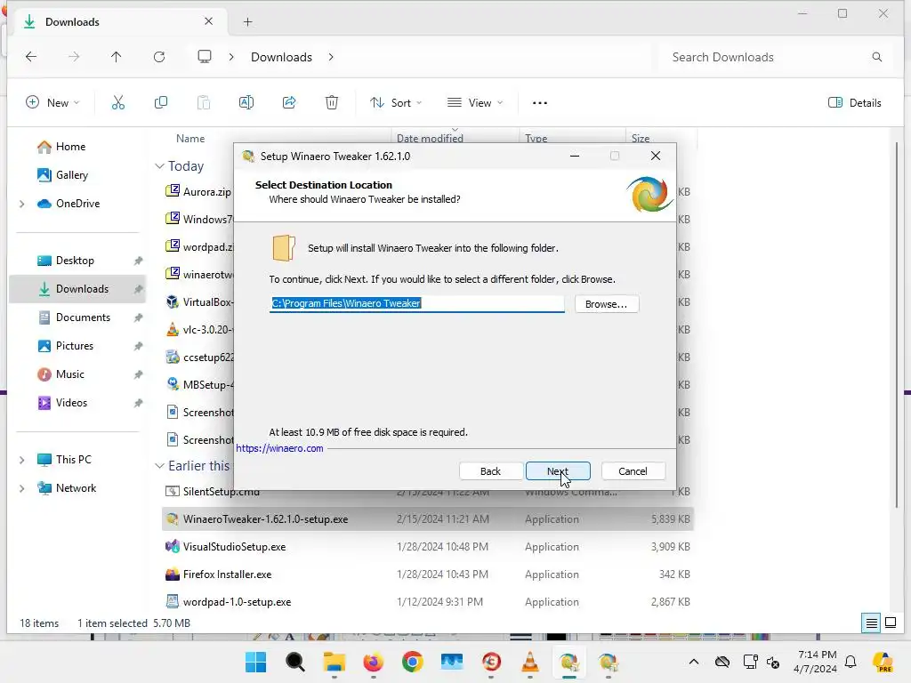Click Back in Winaero setup
This screenshot has height=683, width=911.
pos(490,471)
